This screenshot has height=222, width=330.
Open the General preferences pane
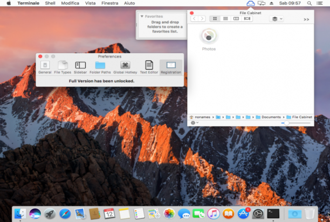pyautogui.click(x=45, y=67)
